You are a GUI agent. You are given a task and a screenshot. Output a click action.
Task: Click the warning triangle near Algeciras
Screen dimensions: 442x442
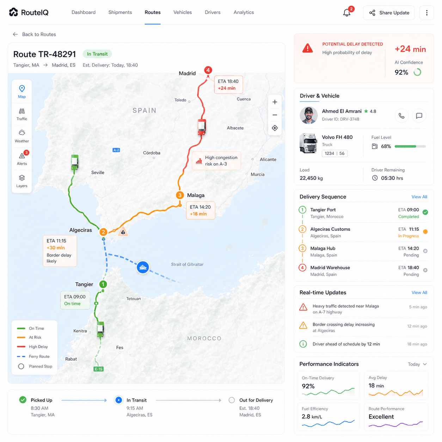click(123, 232)
